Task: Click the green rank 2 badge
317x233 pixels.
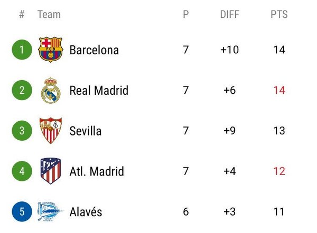Action: coord(22,90)
